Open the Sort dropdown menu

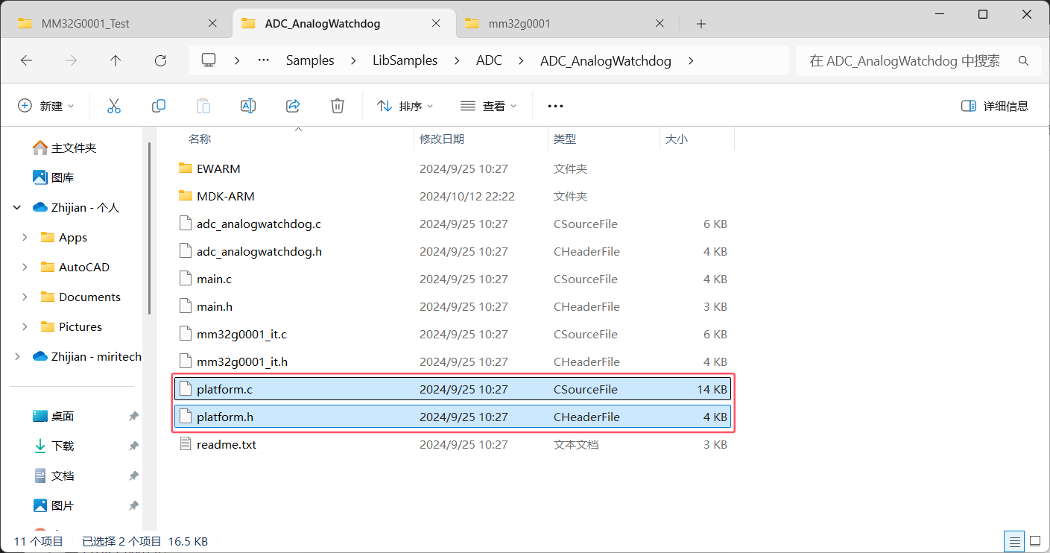(x=405, y=106)
